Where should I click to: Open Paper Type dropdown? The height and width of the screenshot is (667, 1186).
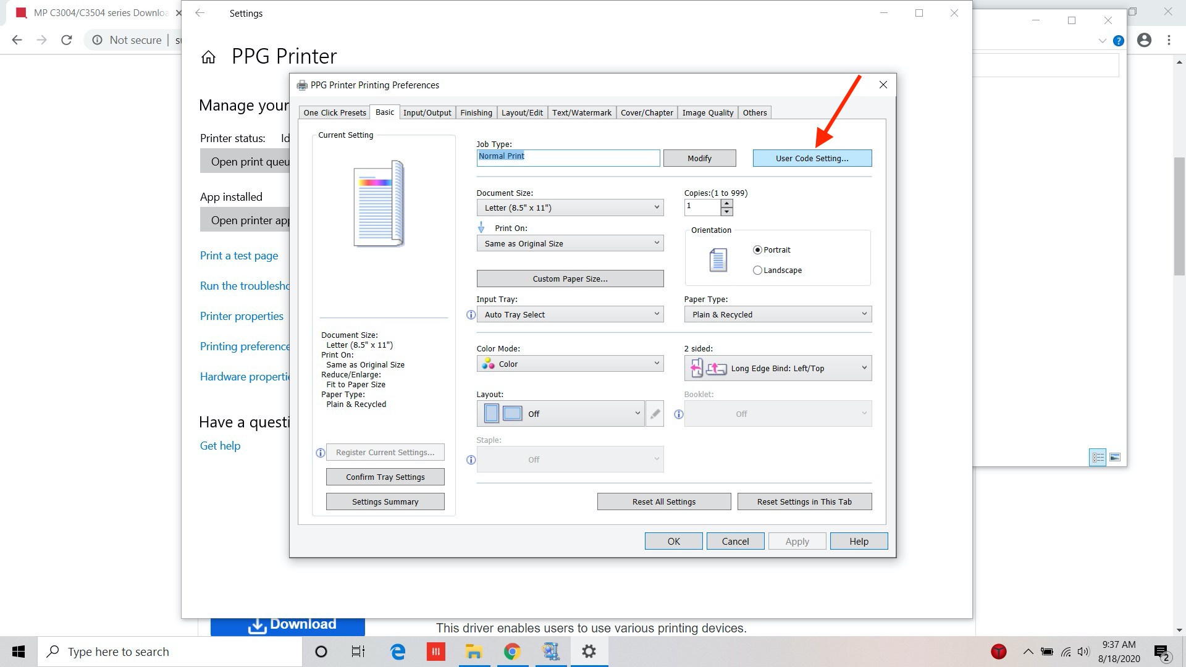click(778, 314)
